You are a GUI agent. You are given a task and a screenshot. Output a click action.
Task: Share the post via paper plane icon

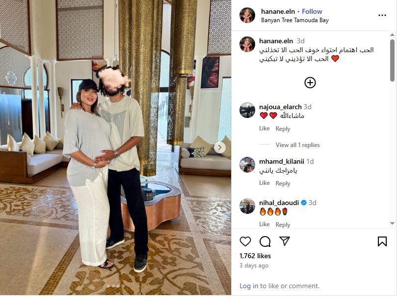[285, 241]
